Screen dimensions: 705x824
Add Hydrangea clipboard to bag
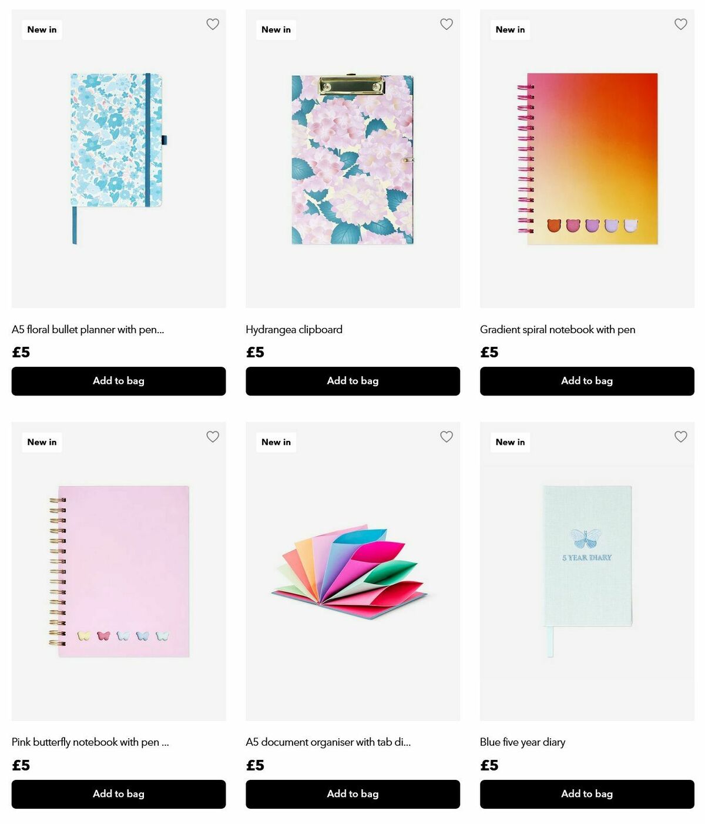pyautogui.click(x=352, y=381)
